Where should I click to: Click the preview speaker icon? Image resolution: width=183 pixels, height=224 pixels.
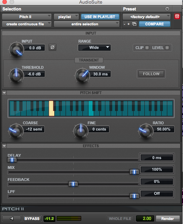click(x=12, y=218)
